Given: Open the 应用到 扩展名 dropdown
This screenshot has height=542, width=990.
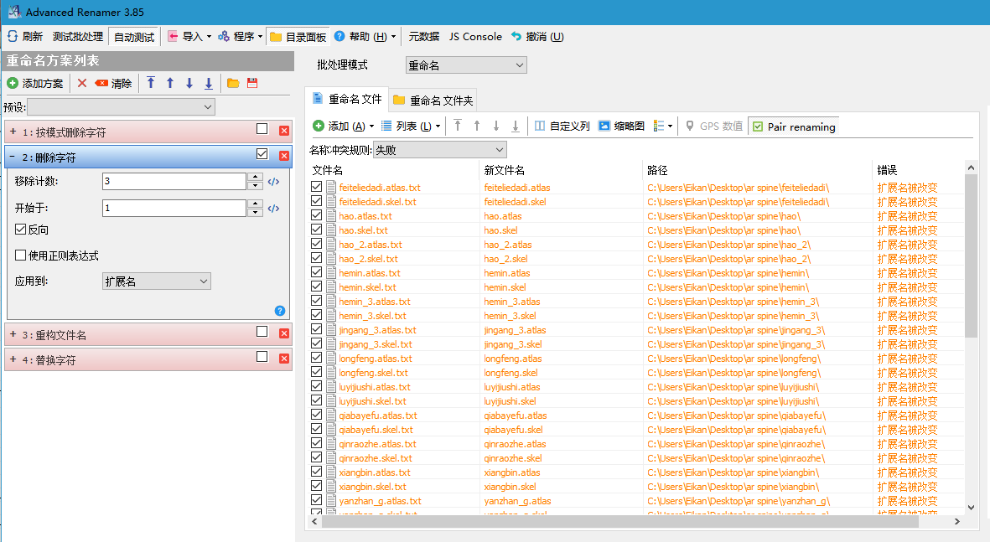Looking at the screenshot, I should pos(156,281).
